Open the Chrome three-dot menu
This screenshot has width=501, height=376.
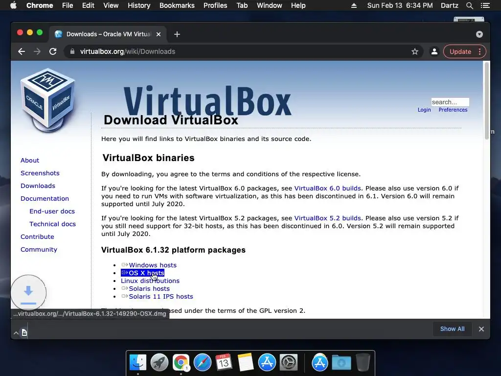coord(479,51)
